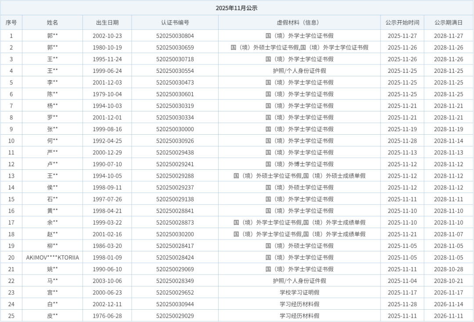Click the name 柳** in row 19
This screenshot has height=322, width=474.
(53, 246)
